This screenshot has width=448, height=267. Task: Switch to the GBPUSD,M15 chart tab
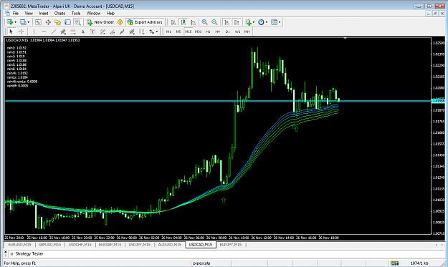[x=49, y=245]
